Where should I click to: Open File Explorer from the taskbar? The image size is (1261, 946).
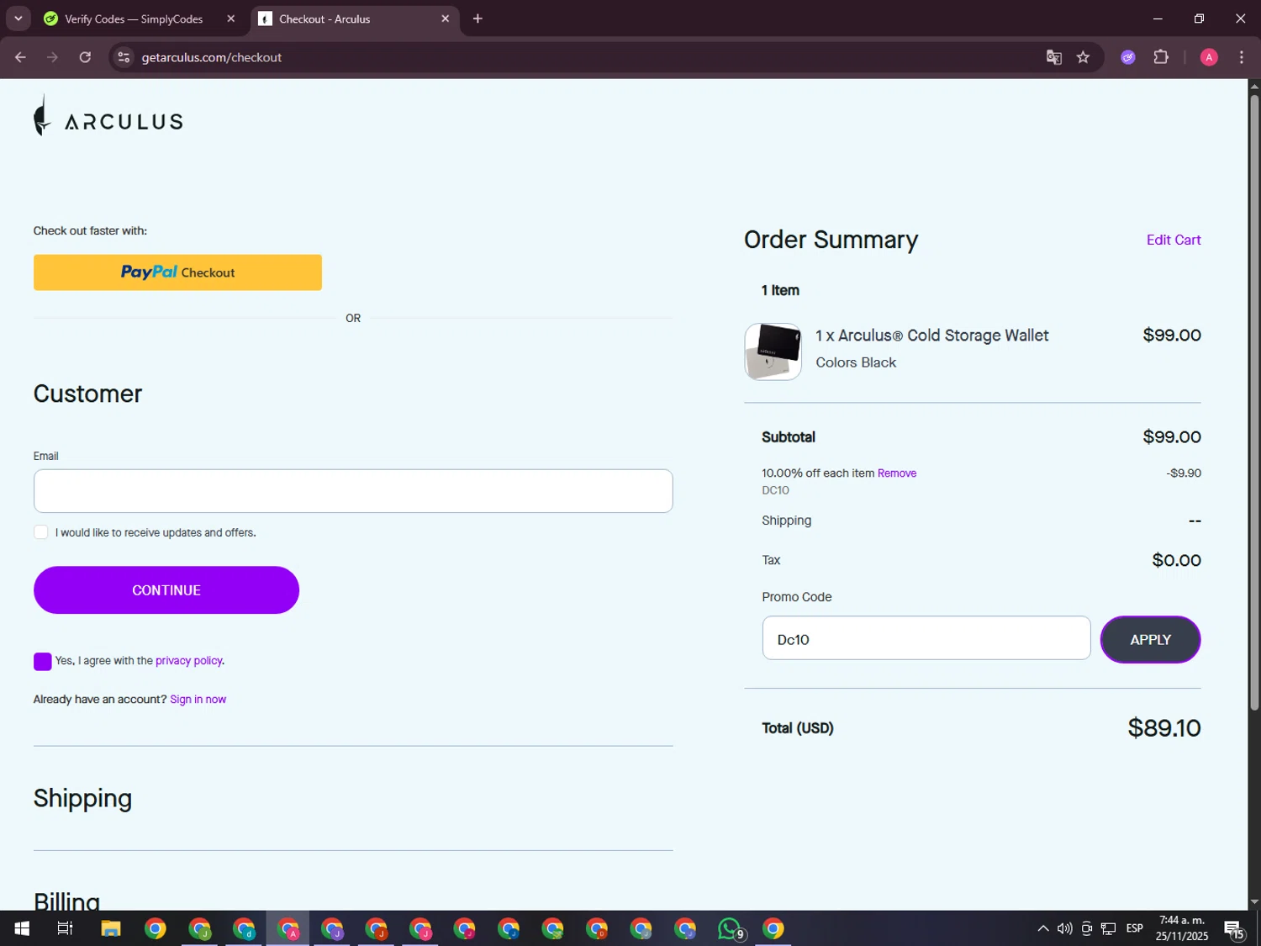pos(111,928)
